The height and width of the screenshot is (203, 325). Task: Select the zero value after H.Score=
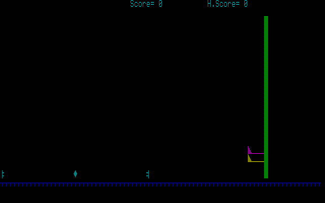click(x=246, y=4)
